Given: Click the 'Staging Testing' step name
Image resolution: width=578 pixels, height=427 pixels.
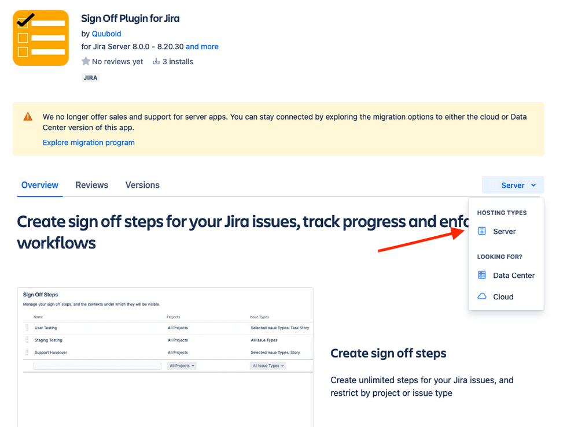Looking at the screenshot, I should (x=48, y=340).
